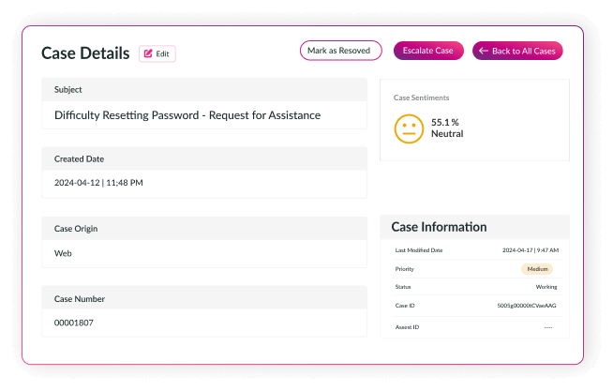The height and width of the screenshot is (391, 613).
Task: Click the neutral face sentiment icon
Action: click(x=409, y=128)
